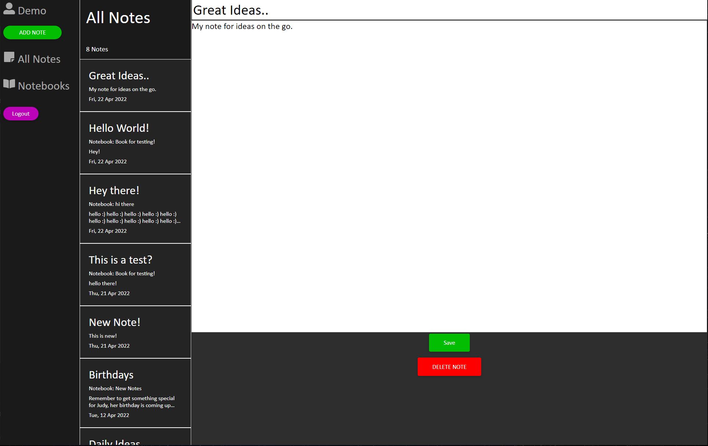Select the Great Ideas note
Image resolution: width=708 pixels, height=446 pixels.
(x=135, y=85)
